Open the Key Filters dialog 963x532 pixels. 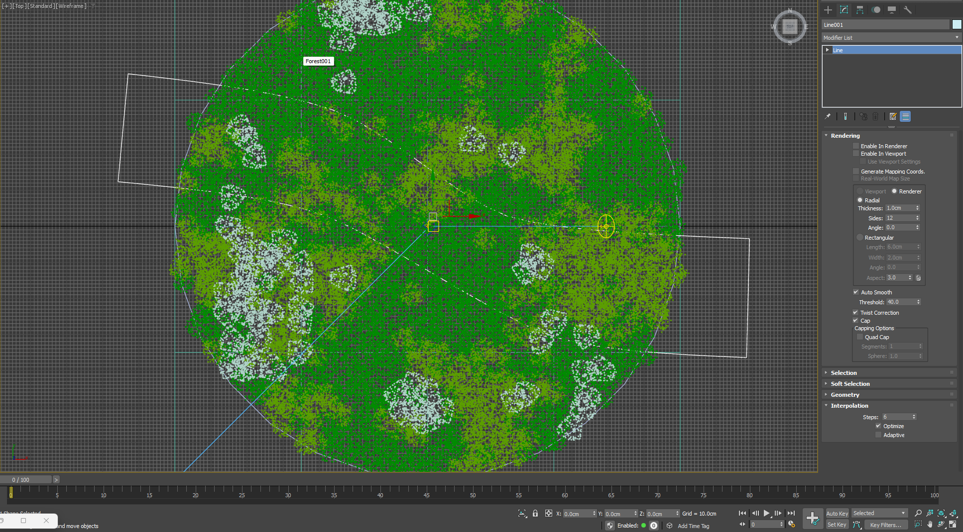pos(885,525)
